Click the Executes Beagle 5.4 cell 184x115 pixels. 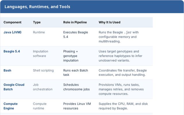click(76, 34)
